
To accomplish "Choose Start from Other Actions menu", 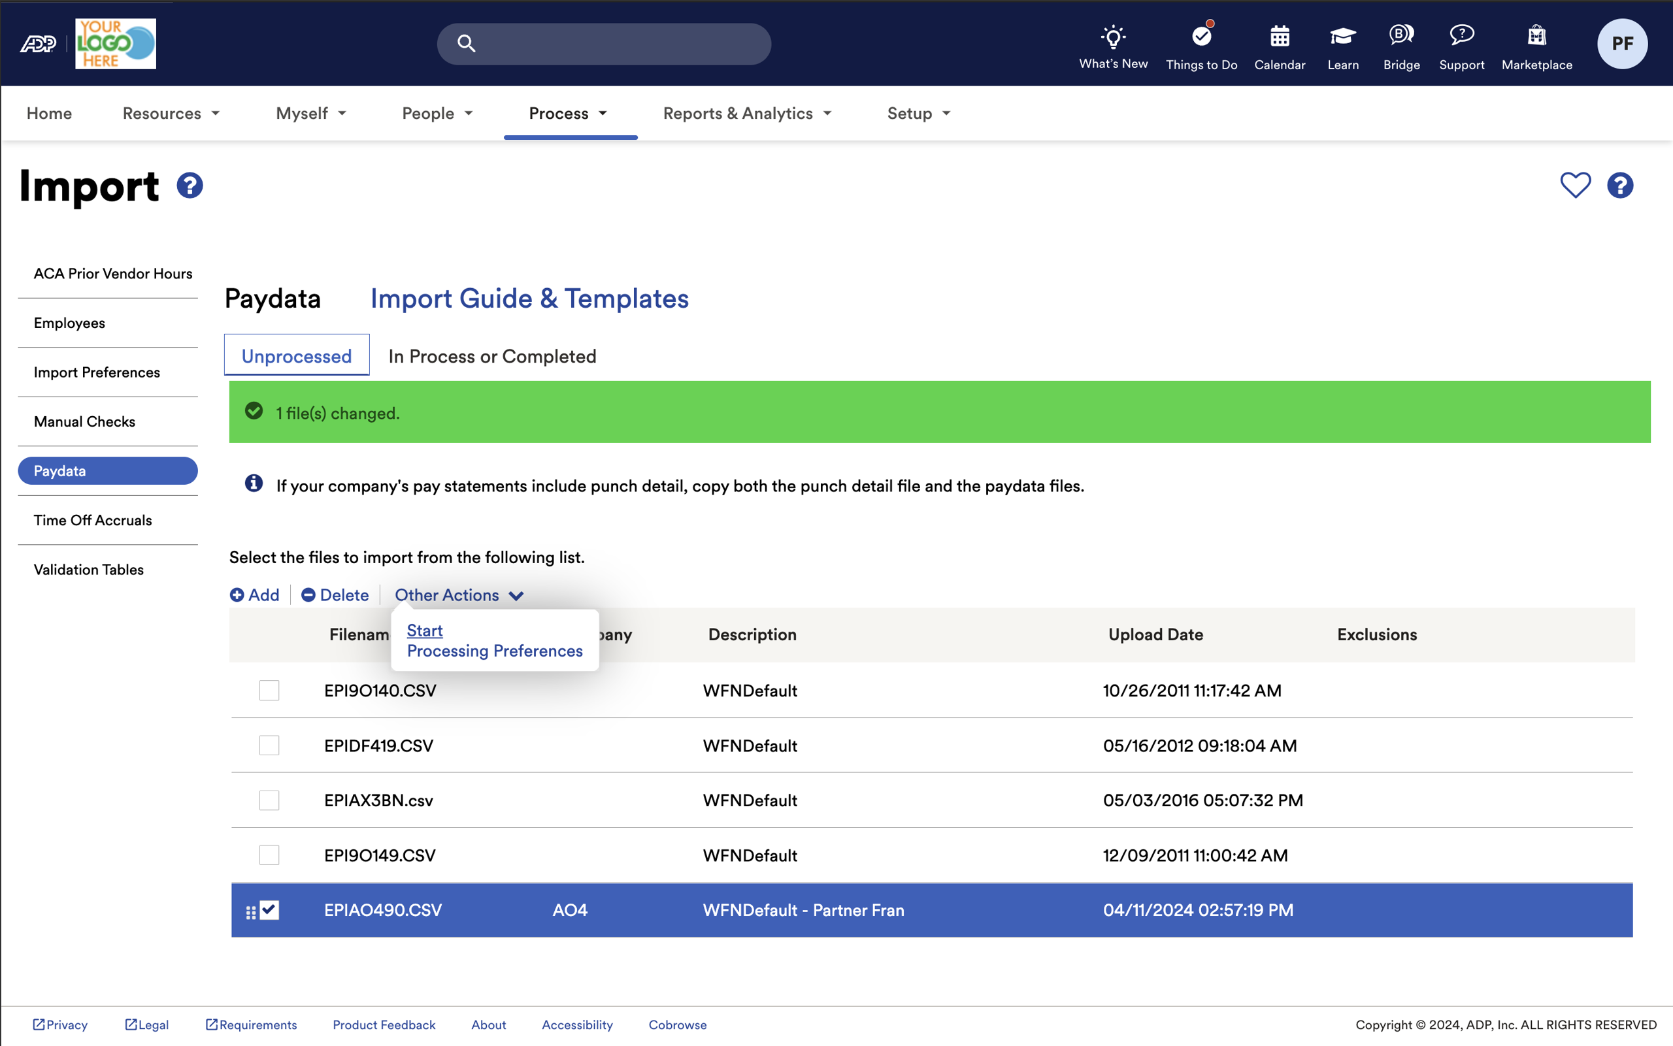I will (425, 630).
